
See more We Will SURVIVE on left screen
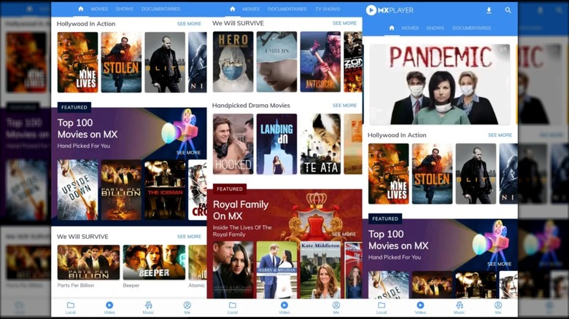pyautogui.click(x=189, y=237)
